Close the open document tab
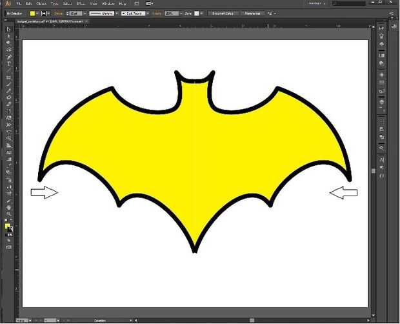This screenshot has width=400, height=324. pos(86,21)
